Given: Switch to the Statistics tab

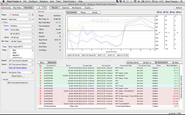Looking at the screenshot, I should (x=66, y=8).
